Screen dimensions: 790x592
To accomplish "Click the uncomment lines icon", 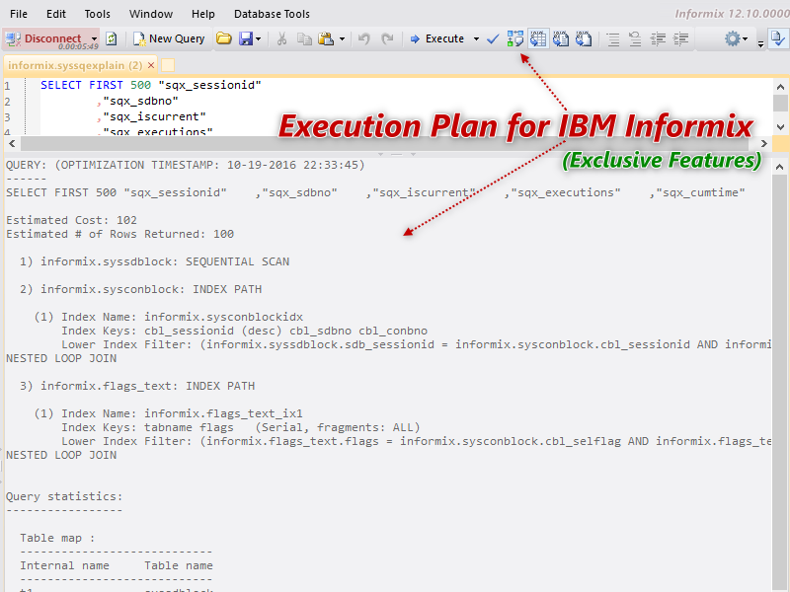I will coord(635,38).
